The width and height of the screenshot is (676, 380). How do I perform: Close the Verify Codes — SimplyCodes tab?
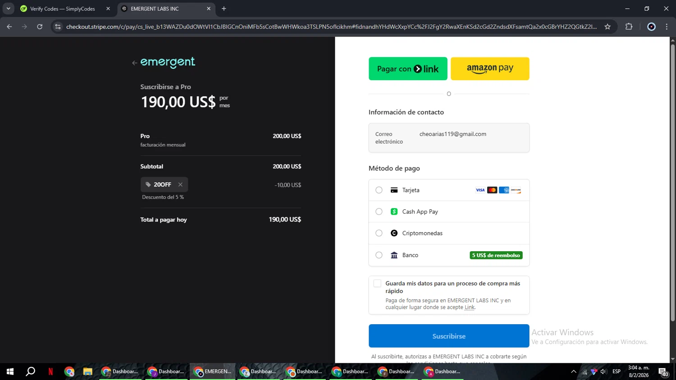108,9
